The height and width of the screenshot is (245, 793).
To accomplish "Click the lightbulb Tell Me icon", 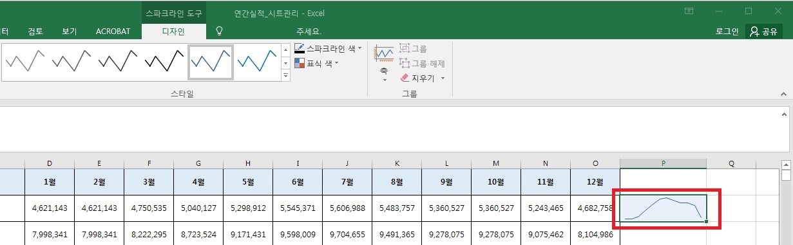I will [x=219, y=31].
